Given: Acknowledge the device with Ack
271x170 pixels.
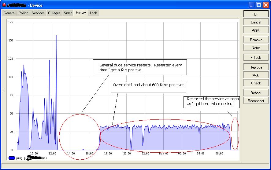Looking at the screenshot, I should pyautogui.click(x=256, y=75).
